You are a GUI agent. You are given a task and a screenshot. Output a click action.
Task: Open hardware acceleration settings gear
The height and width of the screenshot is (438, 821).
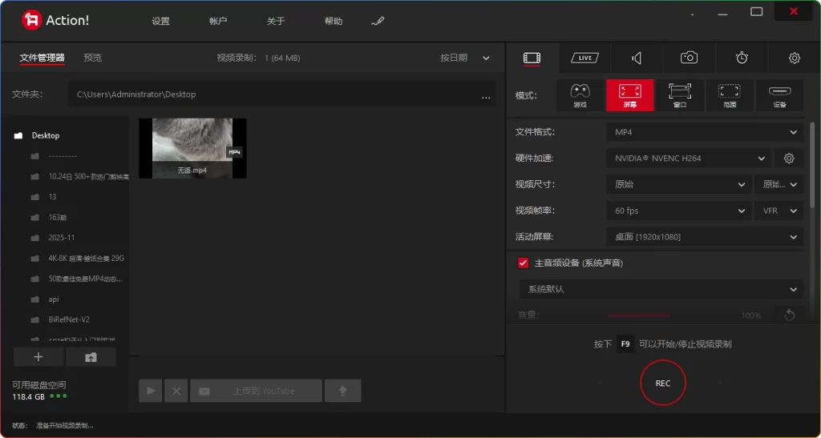click(x=789, y=159)
